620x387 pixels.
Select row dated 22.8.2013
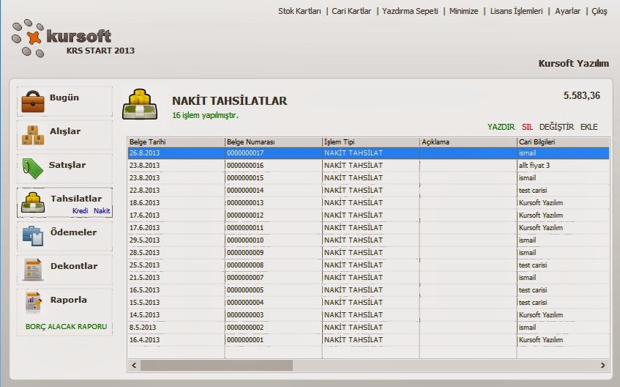368,190
